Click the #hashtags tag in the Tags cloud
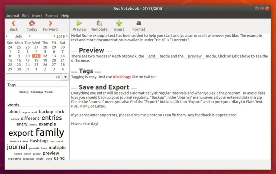Image resolution: width=276 pixels, height=174 pixels. (37, 92)
